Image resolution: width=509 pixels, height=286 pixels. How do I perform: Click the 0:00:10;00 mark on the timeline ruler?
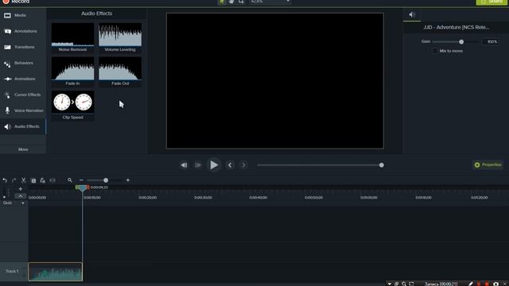coord(92,197)
